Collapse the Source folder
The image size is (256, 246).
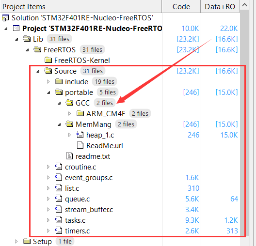pyautogui.click(x=38, y=71)
